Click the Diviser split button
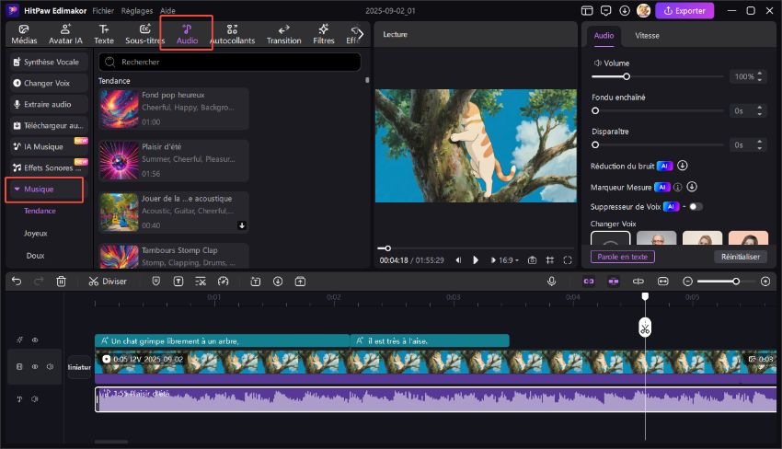782x449 pixels. tap(108, 282)
